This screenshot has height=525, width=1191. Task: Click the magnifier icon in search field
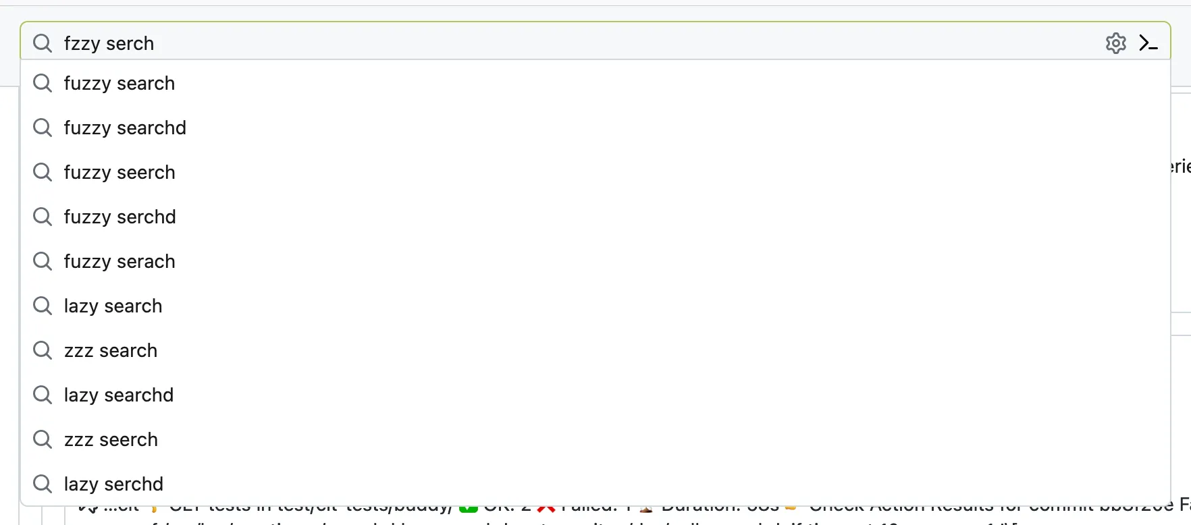pyautogui.click(x=43, y=43)
